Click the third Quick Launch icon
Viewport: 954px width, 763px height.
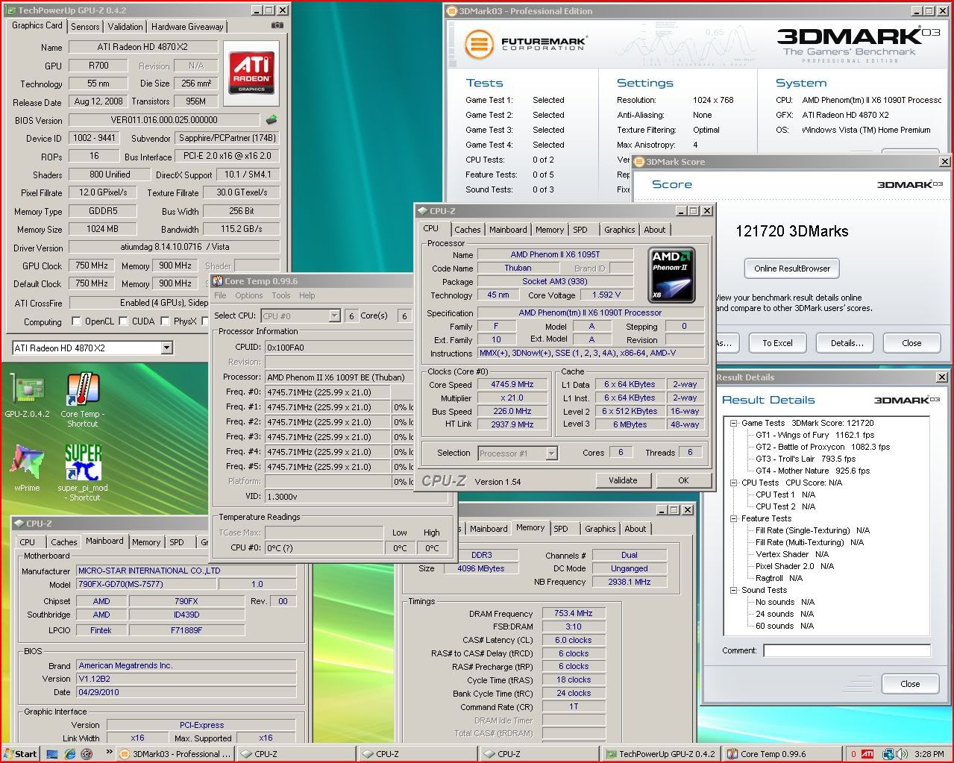(x=87, y=754)
